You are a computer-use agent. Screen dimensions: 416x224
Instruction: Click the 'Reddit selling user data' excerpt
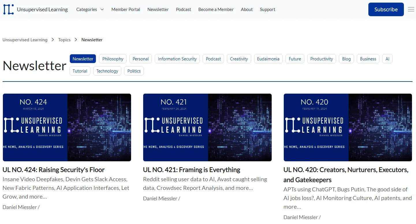click(205, 184)
